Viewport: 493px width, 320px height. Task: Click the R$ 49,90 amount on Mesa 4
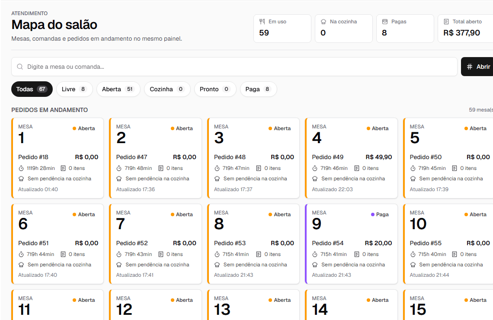(x=378, y=157)
